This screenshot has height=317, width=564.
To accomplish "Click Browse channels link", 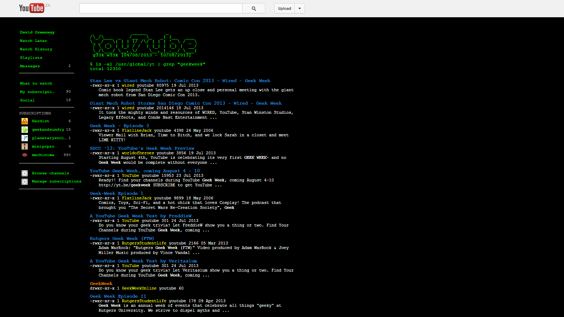I will (x=50, y=173).
